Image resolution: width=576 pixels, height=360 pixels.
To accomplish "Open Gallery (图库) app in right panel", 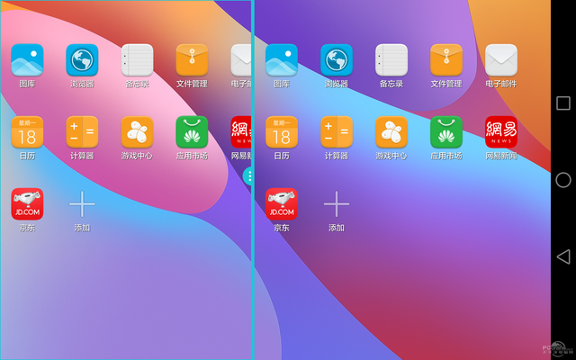I will [x=282, y=60].
